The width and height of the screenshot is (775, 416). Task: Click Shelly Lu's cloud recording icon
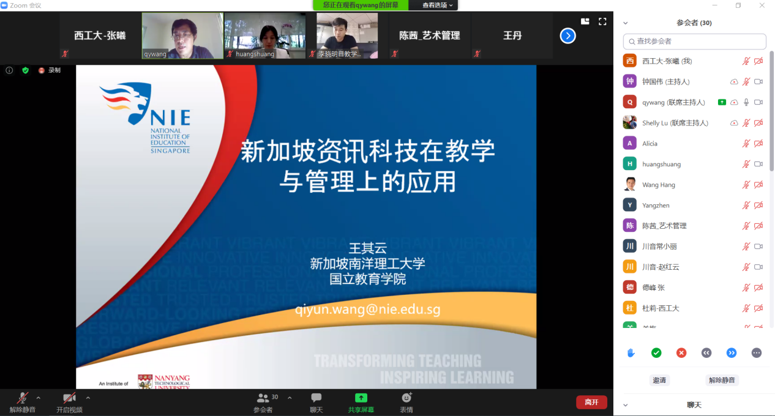point(734,123)
